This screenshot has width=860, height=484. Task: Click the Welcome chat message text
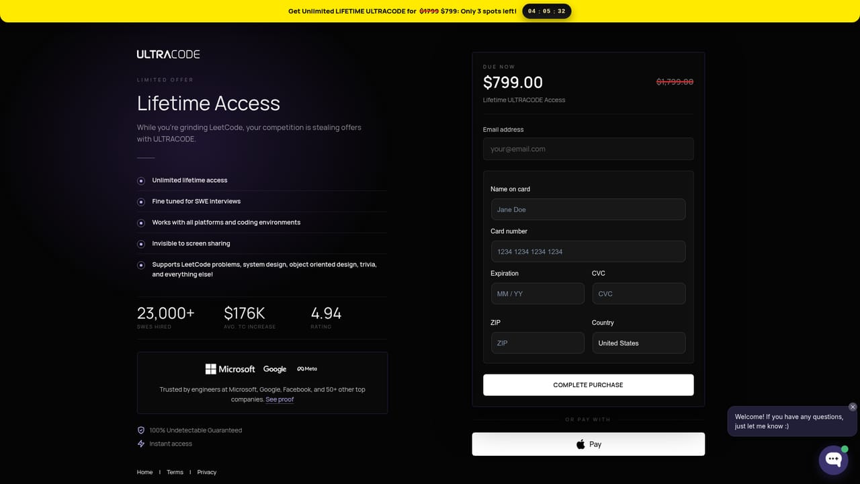789,421
